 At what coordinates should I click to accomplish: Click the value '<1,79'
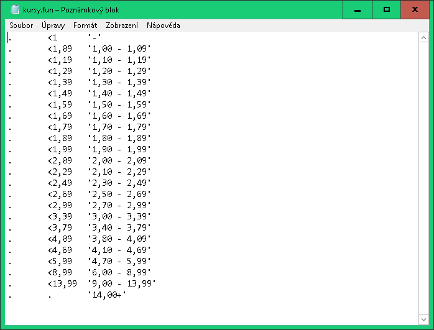tap(60, 127)
